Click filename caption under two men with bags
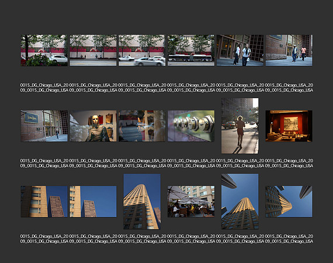This screenshot has width=333, height=263. [289, 88]
